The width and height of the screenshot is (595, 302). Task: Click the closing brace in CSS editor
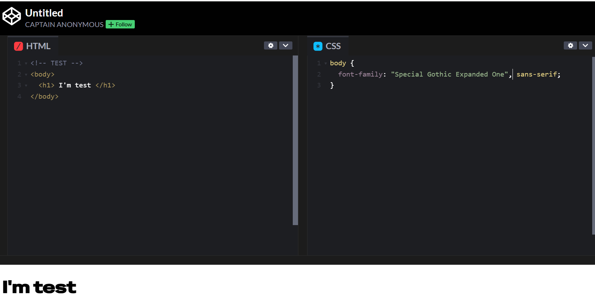pos(332,85)
